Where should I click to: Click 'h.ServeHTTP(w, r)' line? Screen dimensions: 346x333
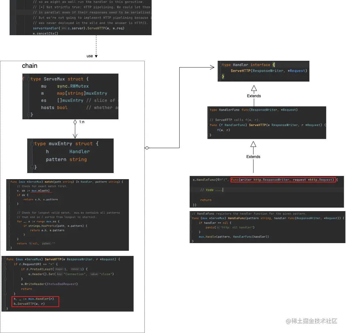tap(29, 304)
